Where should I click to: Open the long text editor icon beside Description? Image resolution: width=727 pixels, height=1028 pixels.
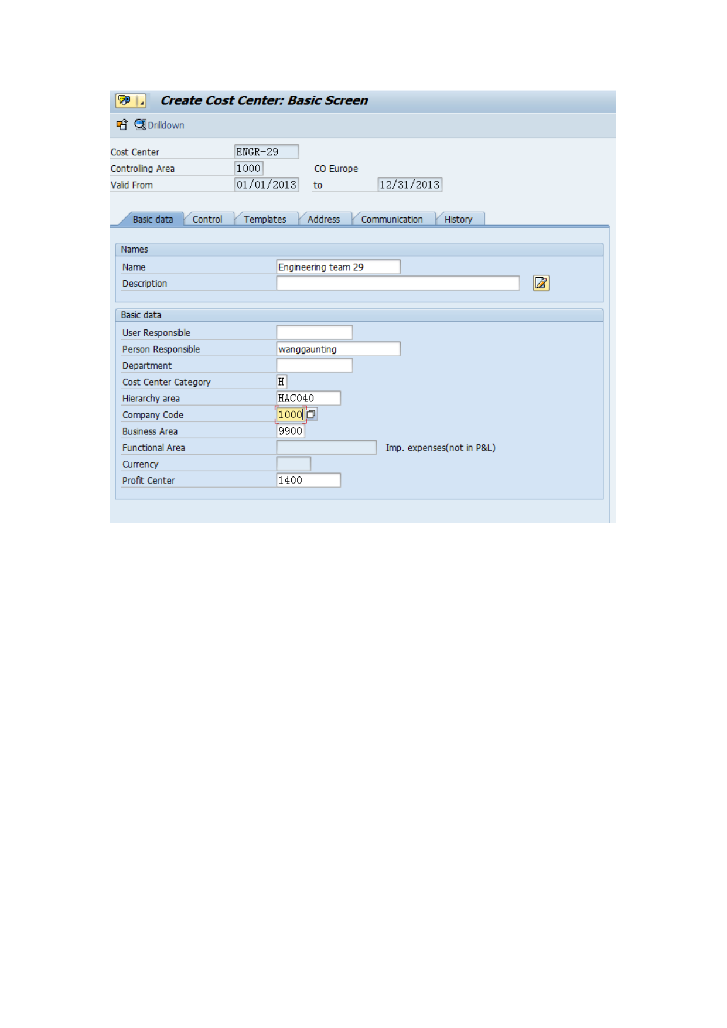point(541,283)
